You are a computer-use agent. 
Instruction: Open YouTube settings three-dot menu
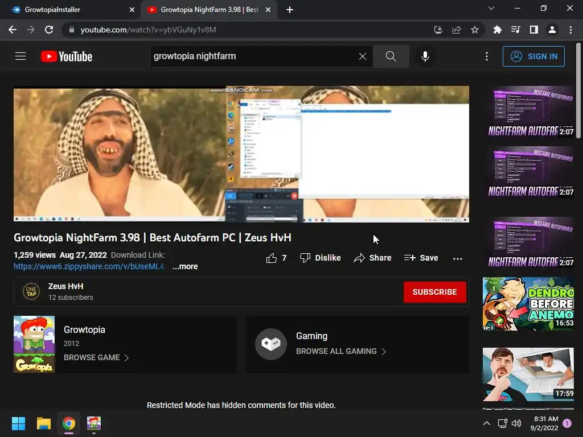pos(487,56)
